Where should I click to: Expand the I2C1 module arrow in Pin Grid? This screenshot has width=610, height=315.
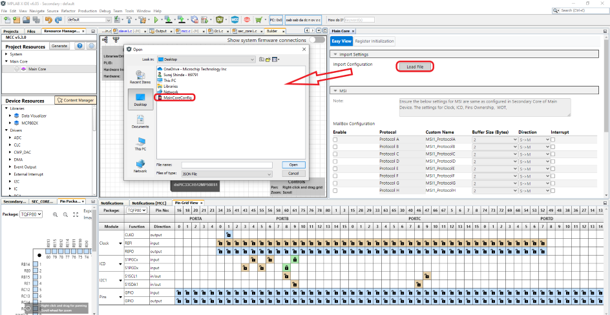[x=120, y=280]
